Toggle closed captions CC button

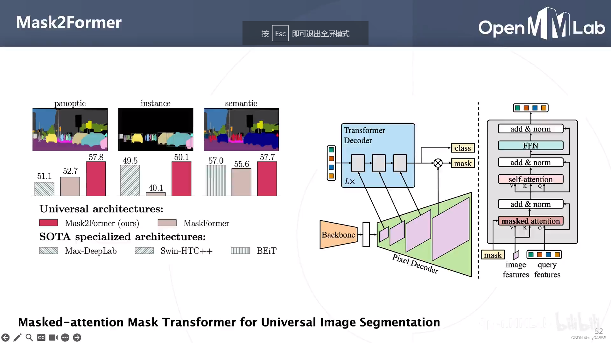click(41, 337)
